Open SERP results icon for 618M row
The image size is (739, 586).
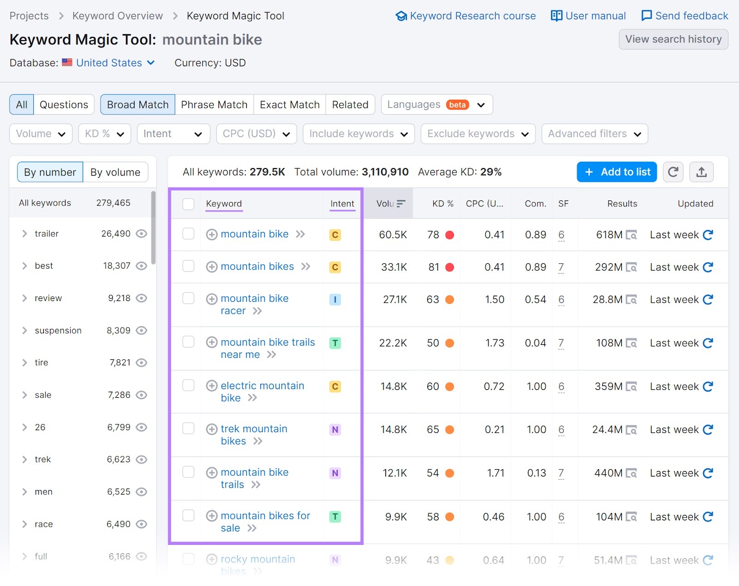pos(631,235)
